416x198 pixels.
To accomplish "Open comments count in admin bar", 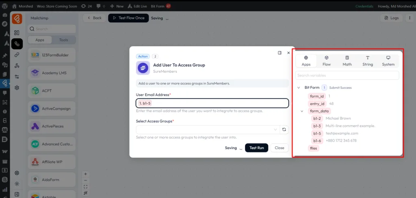I will coord(101,6).
